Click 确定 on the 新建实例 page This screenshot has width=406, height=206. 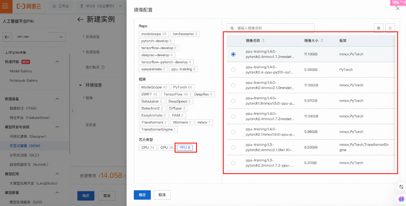click(86, 196)
